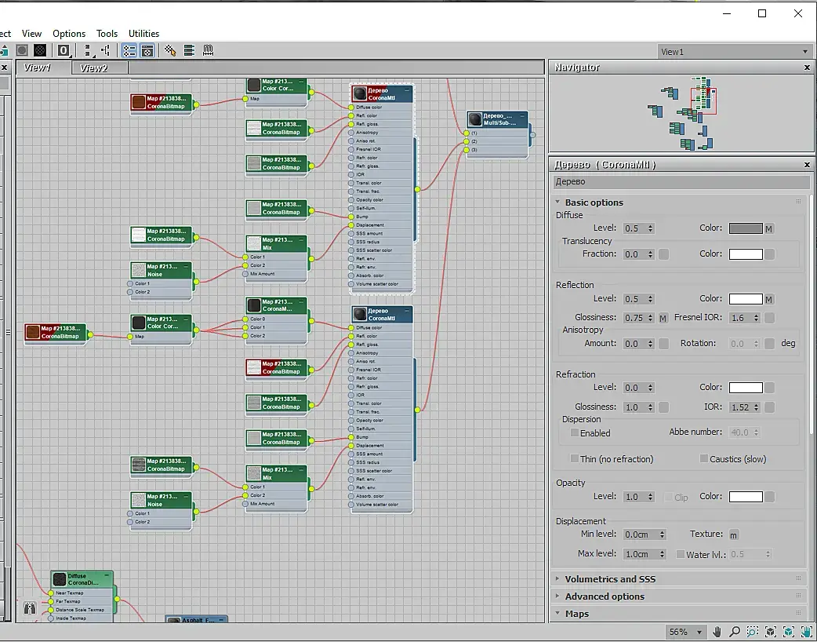Enable the Dispersion checkbox
Screen dimensions: 817x642
coord(575,433)
